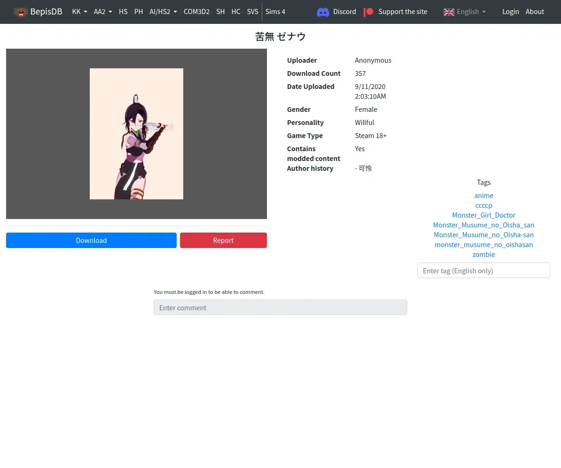Go to the PH section
Screen dimensions: 561x468
click(138, 12)
